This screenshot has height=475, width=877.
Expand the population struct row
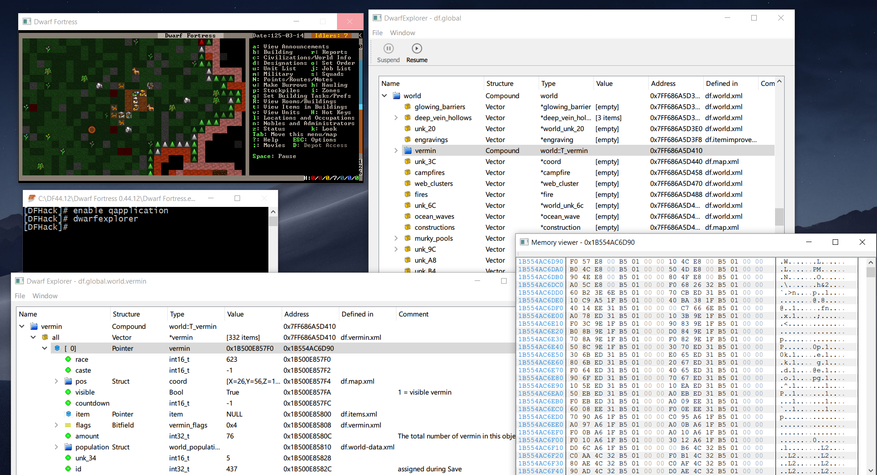[56, 447]
